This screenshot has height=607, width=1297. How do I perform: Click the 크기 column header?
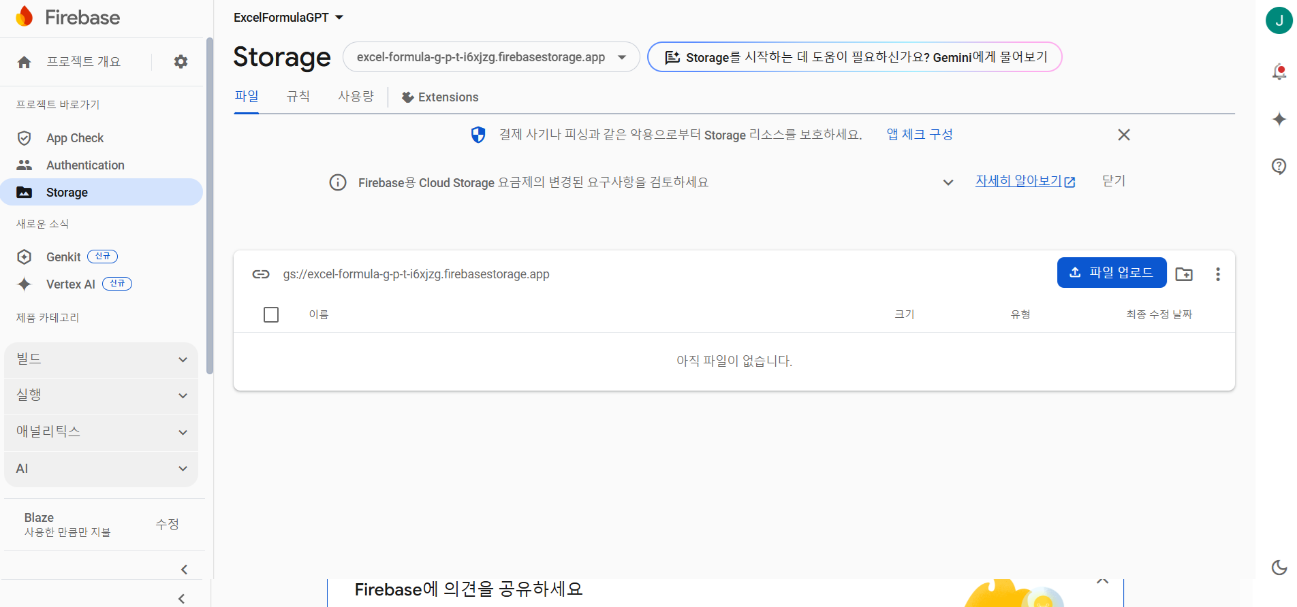click(905, 314)
